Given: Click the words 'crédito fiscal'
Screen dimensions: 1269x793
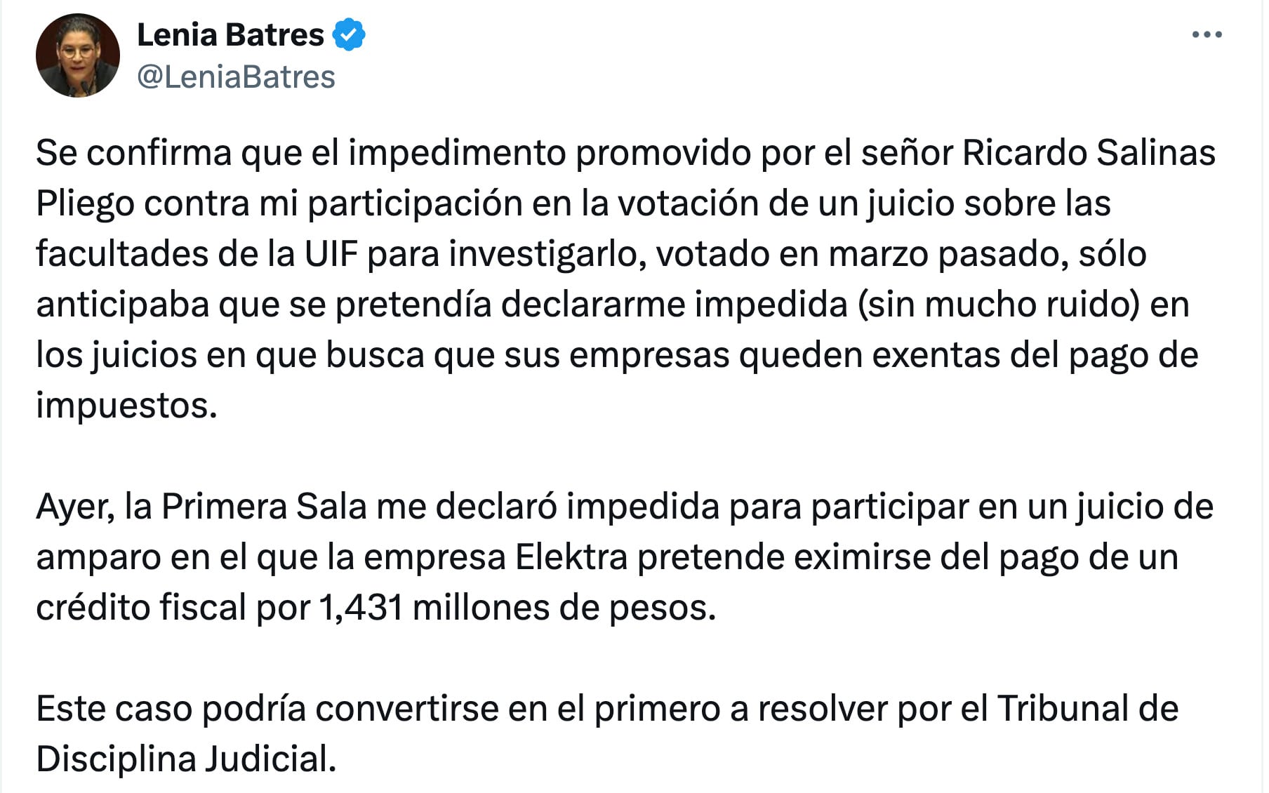Looking at the screenshot, I should 140,608.
